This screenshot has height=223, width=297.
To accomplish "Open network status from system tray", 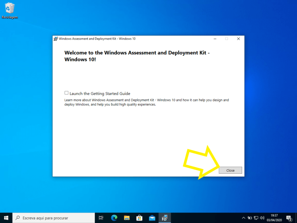I will (x=256, y=218).
